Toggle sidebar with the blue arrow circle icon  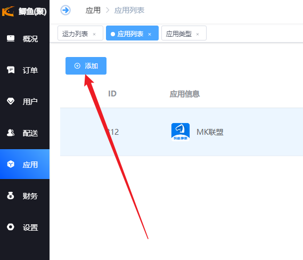tap(65, 10)
